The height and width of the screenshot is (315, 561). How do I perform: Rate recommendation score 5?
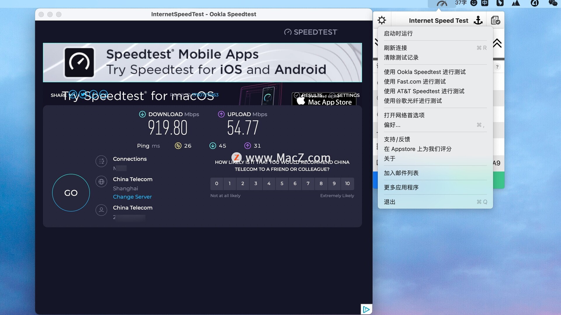(x=282, y=184)
